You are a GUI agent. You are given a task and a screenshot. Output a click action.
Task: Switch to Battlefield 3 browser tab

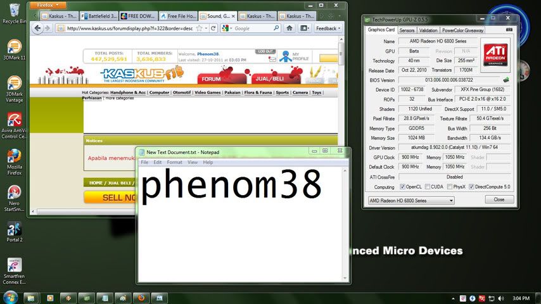pos(99,16)
